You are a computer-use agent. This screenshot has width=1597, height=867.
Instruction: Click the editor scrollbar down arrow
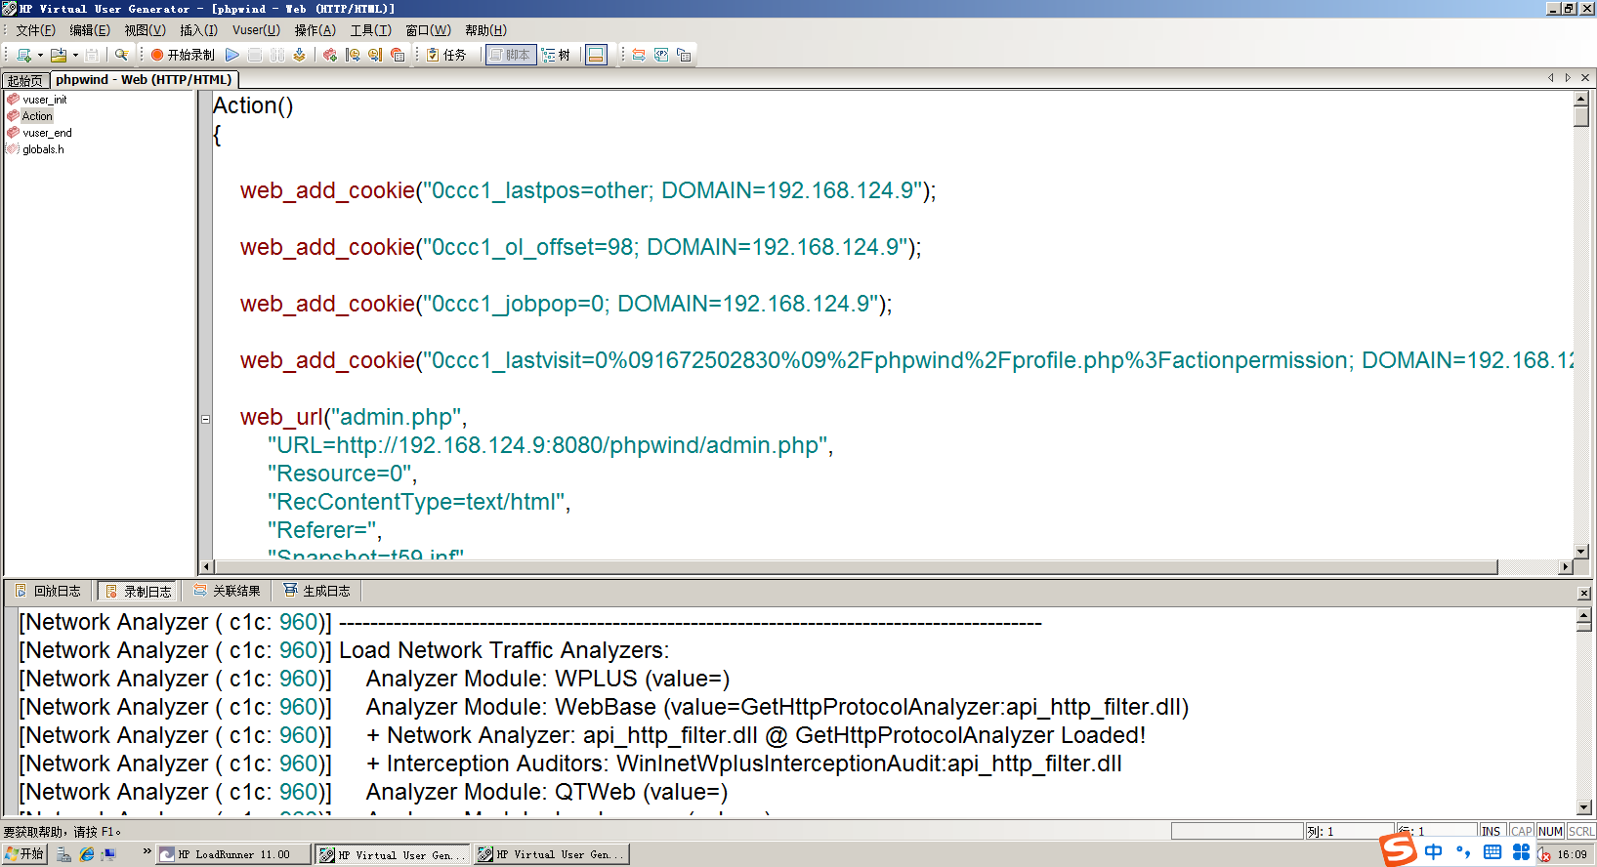pos(1581,552)
